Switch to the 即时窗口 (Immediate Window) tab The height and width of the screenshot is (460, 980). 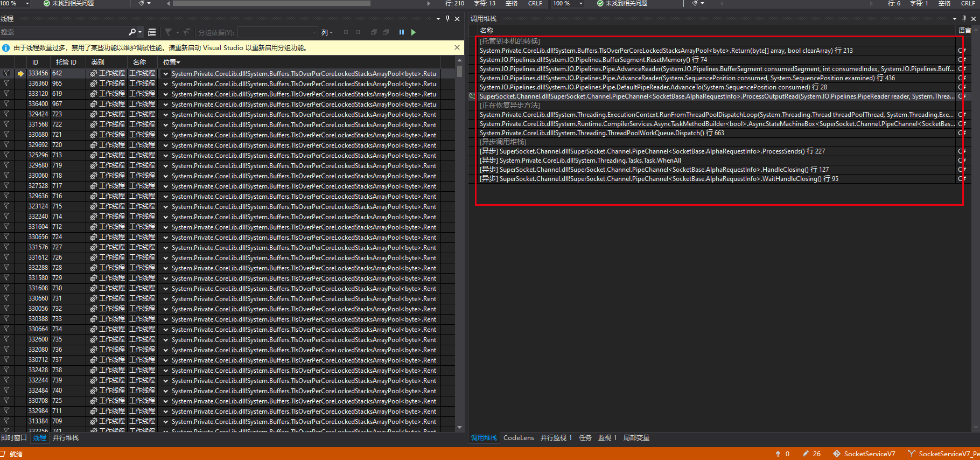(x=14, y=438)
